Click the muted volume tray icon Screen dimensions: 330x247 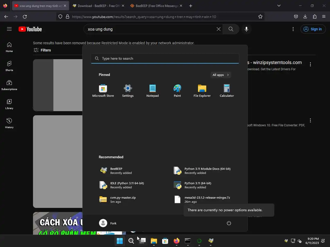(299, 241)
